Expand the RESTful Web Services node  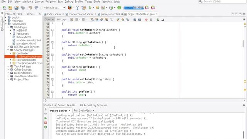coord(8,47)
